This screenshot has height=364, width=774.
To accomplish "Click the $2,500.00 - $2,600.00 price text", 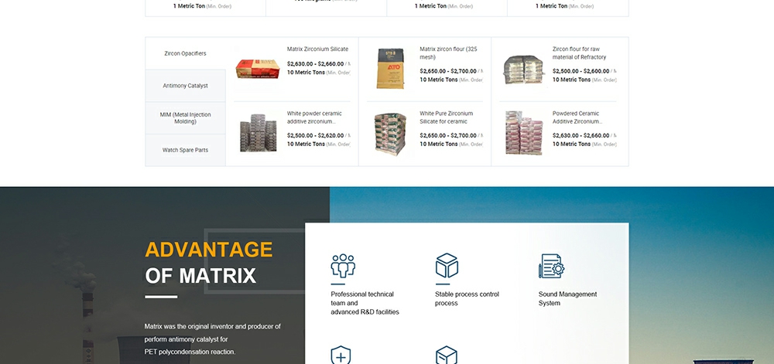I will coord(580,71).
